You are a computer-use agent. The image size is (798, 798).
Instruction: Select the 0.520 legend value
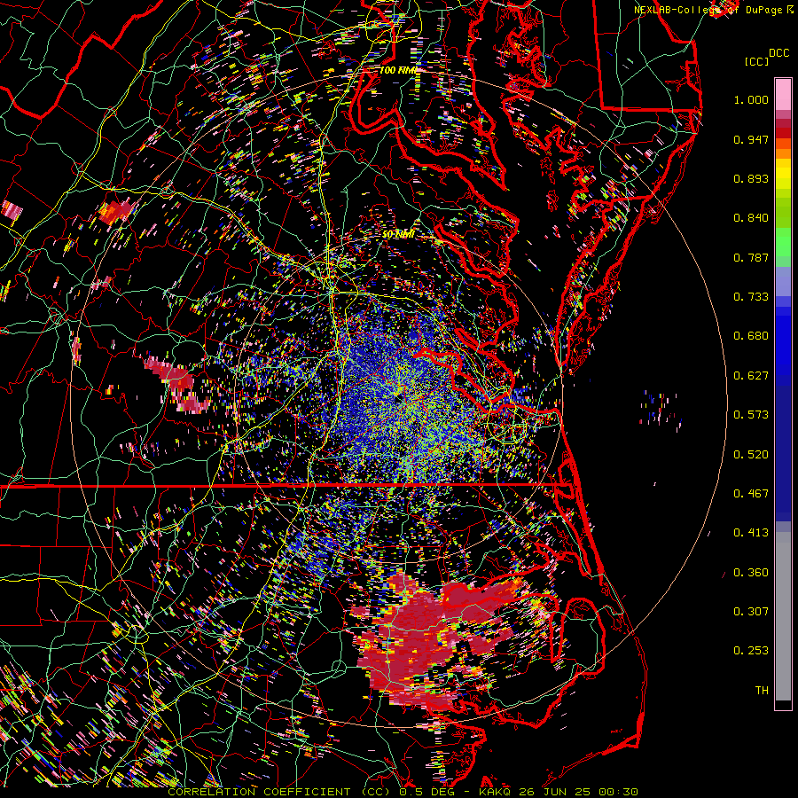pos(751,455)
